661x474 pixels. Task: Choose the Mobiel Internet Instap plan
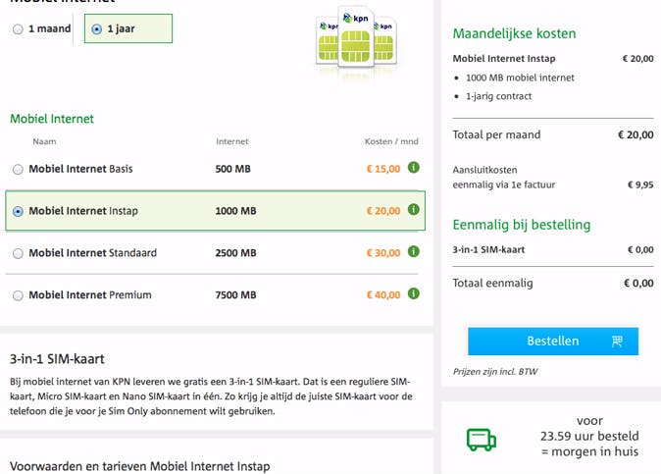coord(19,211)
